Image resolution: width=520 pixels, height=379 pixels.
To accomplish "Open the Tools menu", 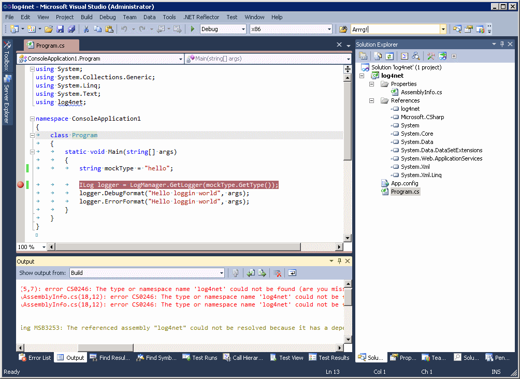I will tap(169, 17).
